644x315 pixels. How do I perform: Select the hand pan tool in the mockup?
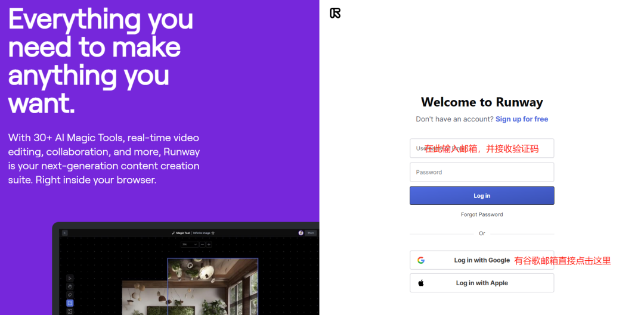[x=70, y=286]
